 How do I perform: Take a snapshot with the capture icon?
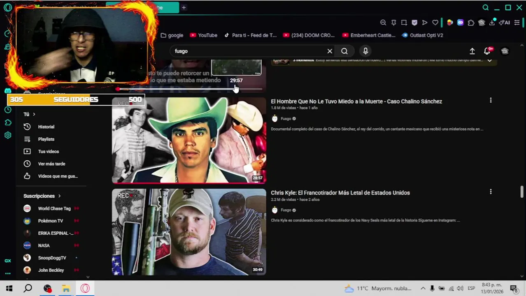pos(404,23)
